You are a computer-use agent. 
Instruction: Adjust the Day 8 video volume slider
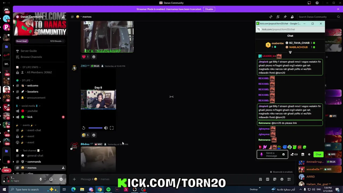pyautogui.click(x=95, y=128)
